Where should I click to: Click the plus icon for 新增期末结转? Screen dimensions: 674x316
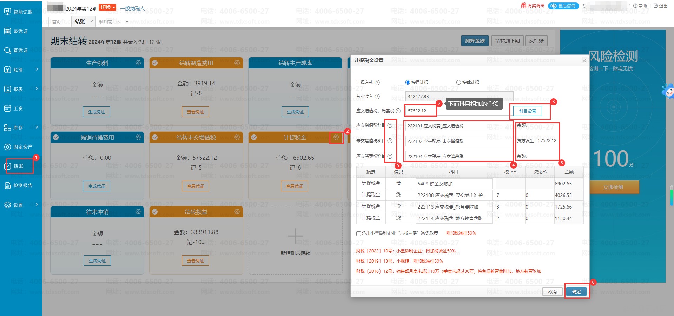(x=295, y=236)
